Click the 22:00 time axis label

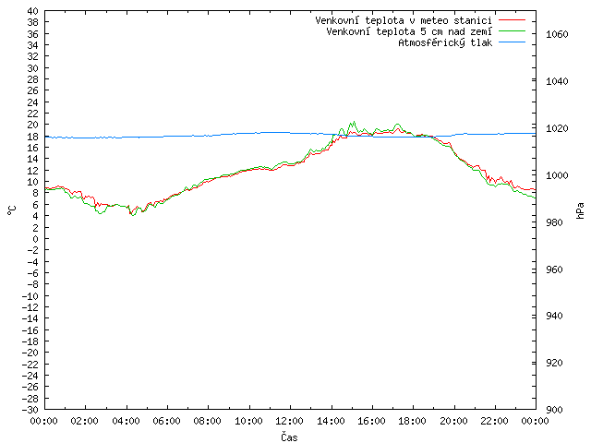pyautogui.click(x=495, y=421)
